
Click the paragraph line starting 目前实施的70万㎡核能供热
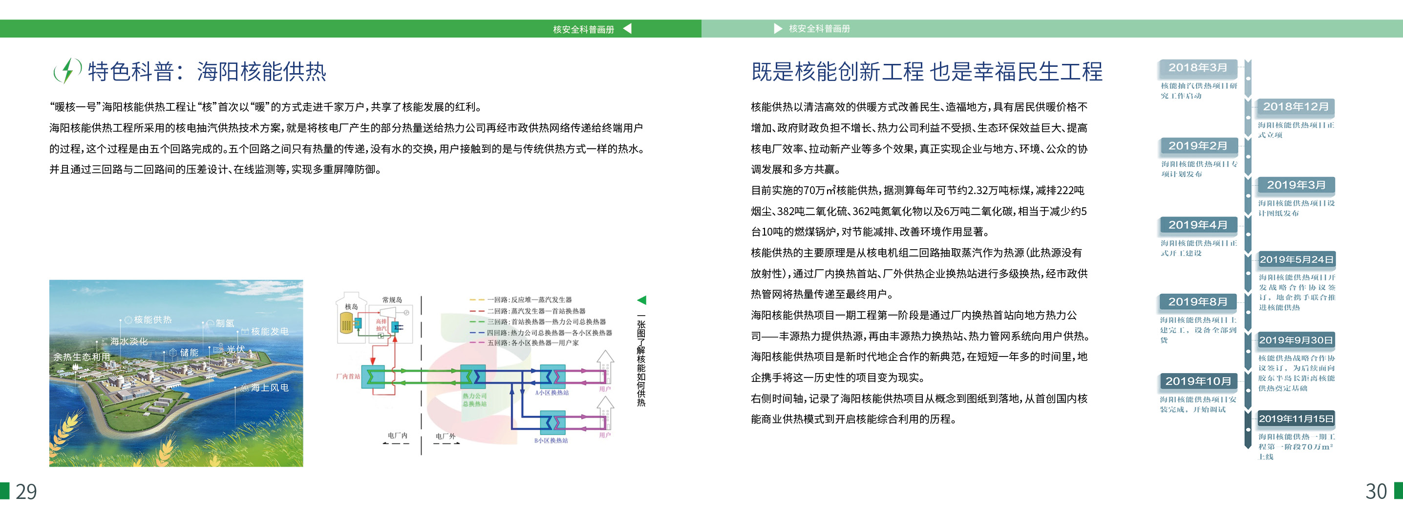pos(918,190)
